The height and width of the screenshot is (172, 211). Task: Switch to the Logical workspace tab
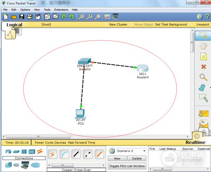point(14,25)
